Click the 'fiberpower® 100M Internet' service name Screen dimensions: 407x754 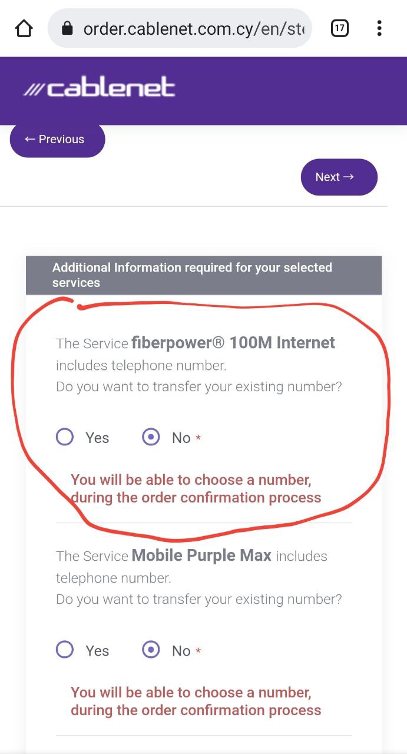point(233,342)
